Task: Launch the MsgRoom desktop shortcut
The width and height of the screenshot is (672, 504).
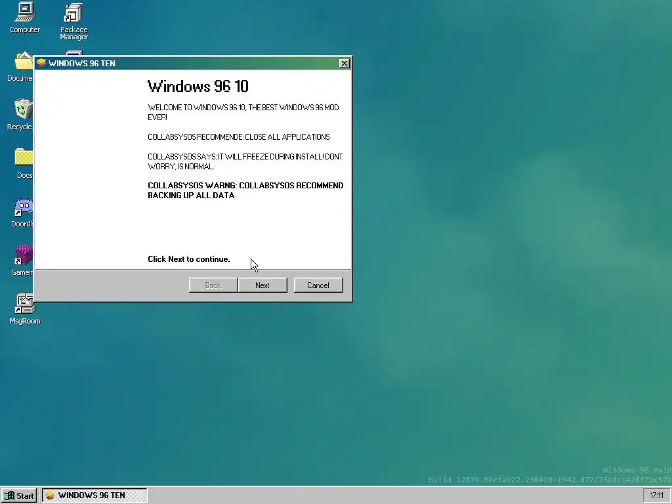Action: click(24, 308)
